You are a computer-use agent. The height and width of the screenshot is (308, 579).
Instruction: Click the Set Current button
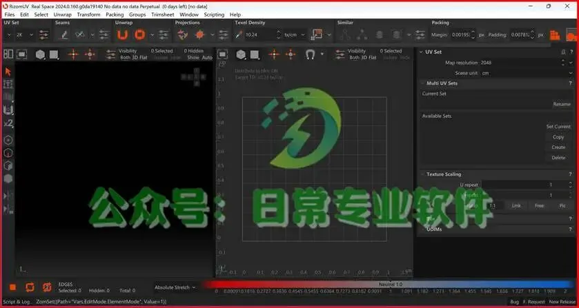coord(558,127)
